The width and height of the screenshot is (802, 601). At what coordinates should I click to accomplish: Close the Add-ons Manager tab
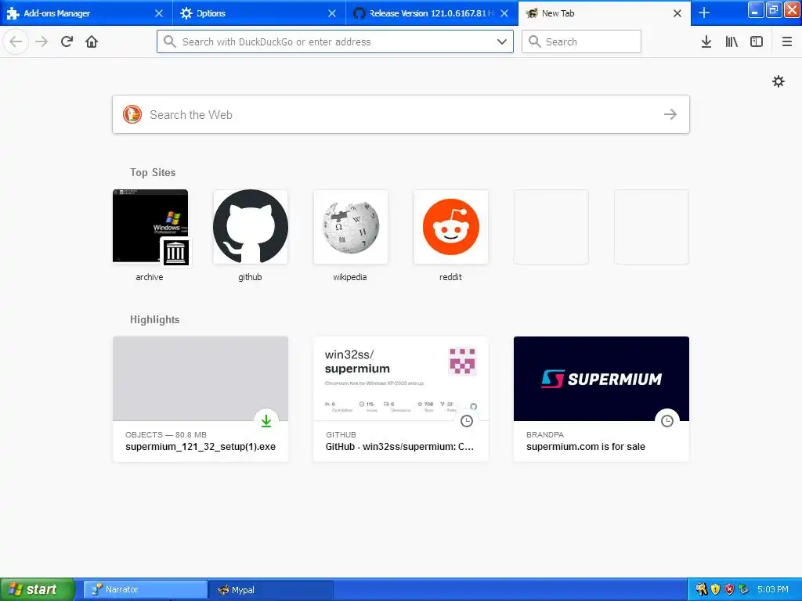pyautogui.click(x=158, y=13)
